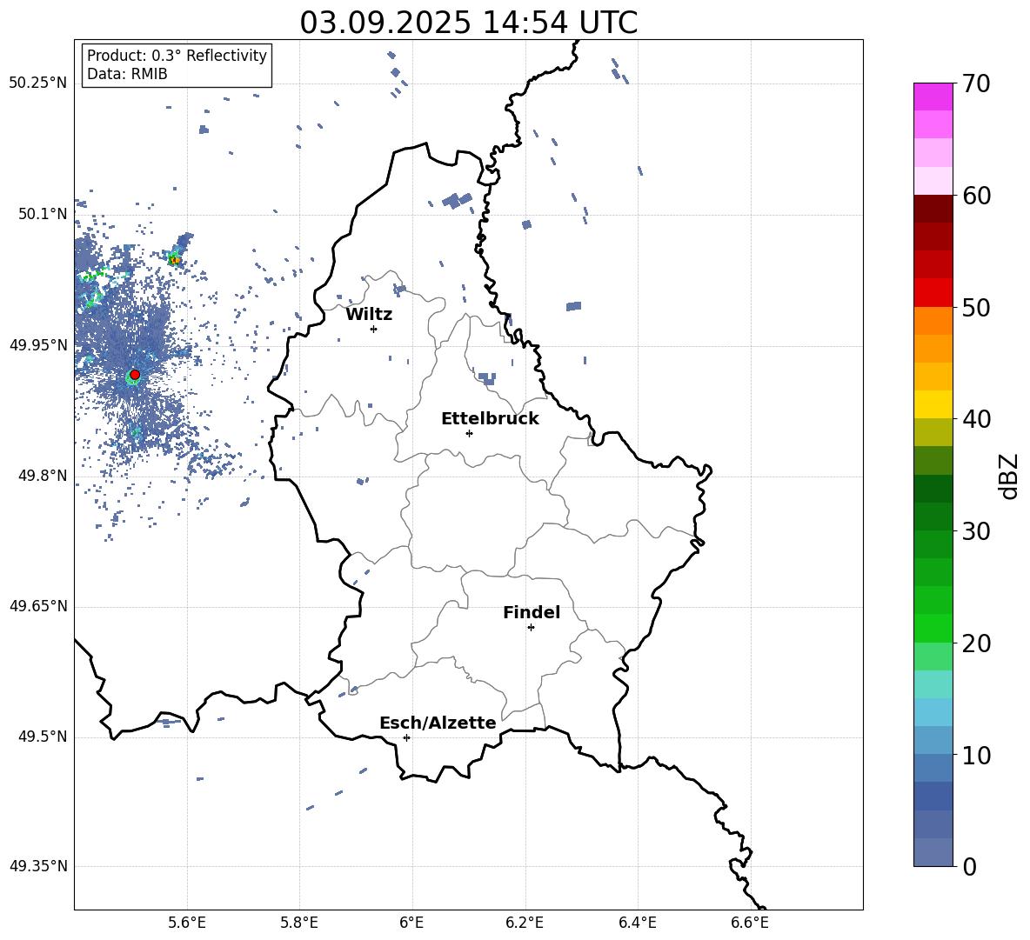Click the Product: 0.3° Reflectivity text
The height and width of the screenshot is (940, 1030).
(x=177, y=56)
